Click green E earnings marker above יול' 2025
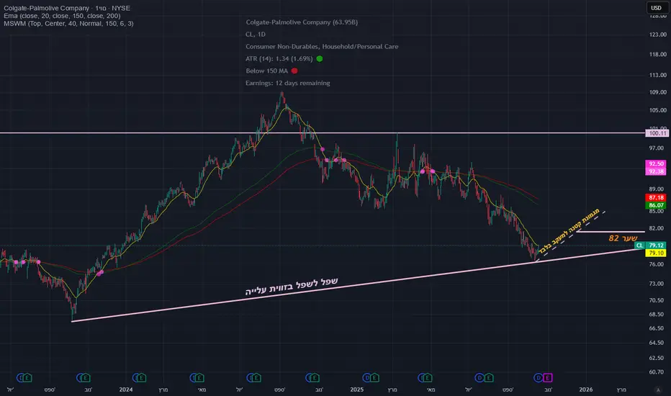This screenshot has height=396, width=671. 489,377
